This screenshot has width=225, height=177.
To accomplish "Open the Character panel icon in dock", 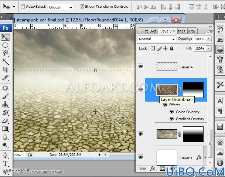I will pos(220,101).
